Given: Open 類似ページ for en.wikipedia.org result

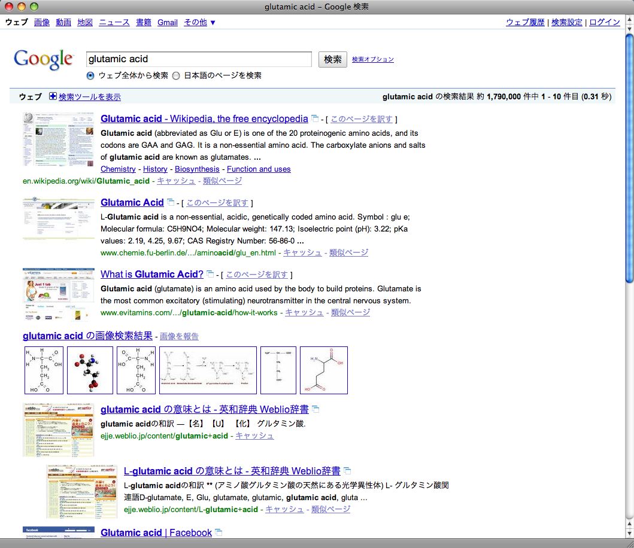Looking at the screenshot, I should coord(222,181).
